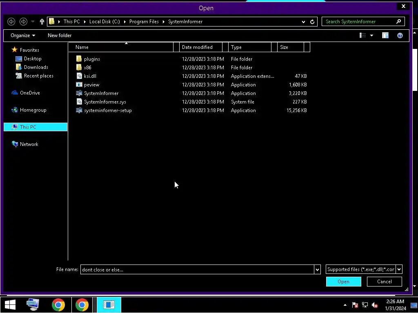Open recent locations dropdown arrow
Screen dimensions: 418x313
[33, 22]
